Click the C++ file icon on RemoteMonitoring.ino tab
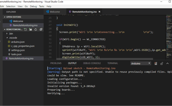Screen dimensions: 172x106 pos(70,12)
